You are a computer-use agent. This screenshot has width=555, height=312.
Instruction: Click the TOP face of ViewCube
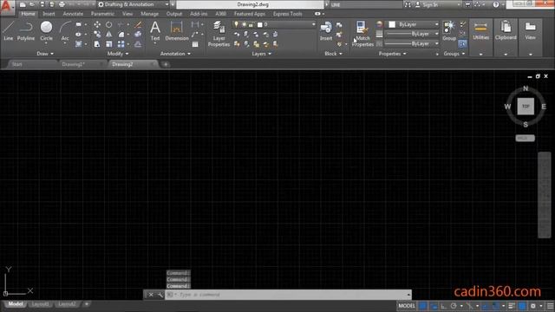pyautogui.click(x=526, y=107)
